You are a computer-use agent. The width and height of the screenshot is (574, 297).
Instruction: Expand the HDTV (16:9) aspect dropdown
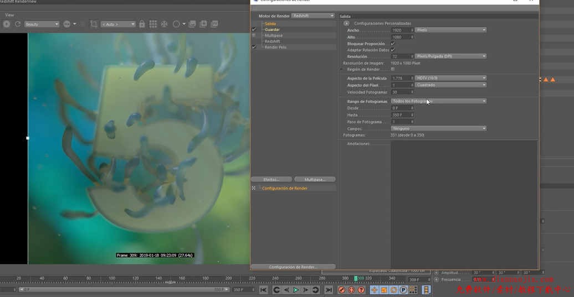450,78
